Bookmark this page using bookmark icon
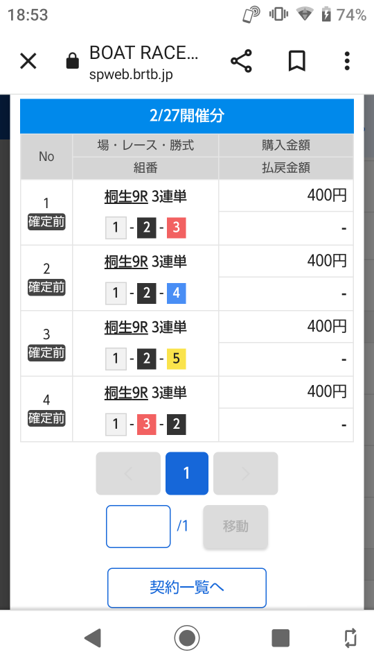The image size is (374, 666). [x=297, y=61]
